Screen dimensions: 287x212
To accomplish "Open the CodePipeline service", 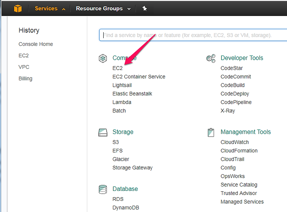I will [x=236, y=102].
